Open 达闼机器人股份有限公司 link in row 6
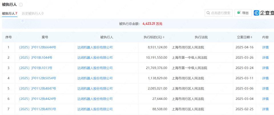Image resolution: width=274 pixels, height=115 pixels. point(95,99)
